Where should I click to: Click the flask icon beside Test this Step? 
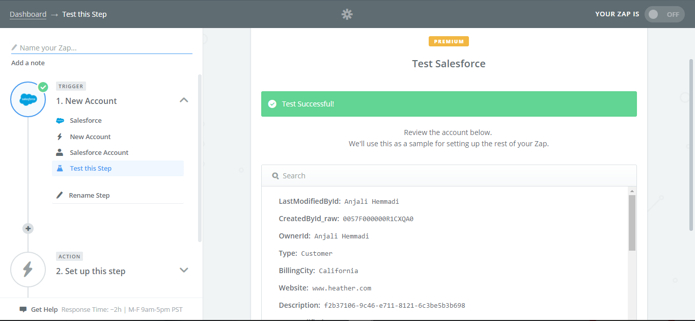60,168
